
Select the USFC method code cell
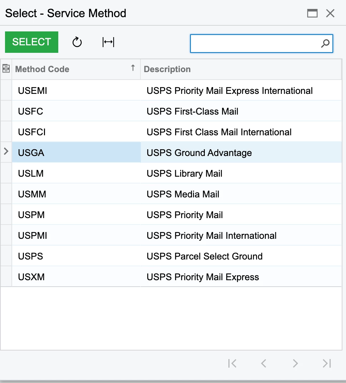pos(76,111)
